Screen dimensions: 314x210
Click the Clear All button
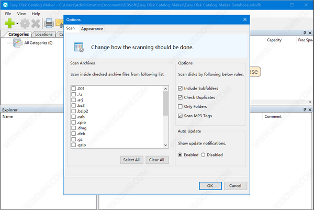pos(157,160)
